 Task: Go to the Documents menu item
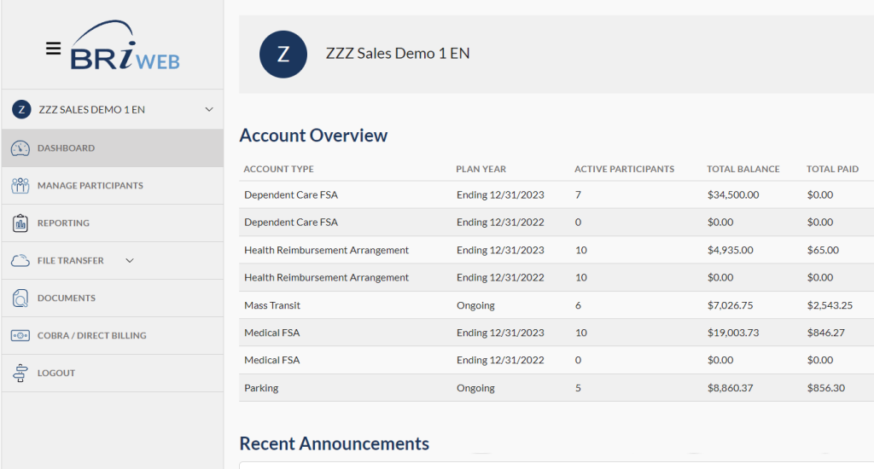pyautogui.click(x=67, y=298)
